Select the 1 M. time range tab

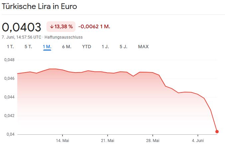pos(47,47)
